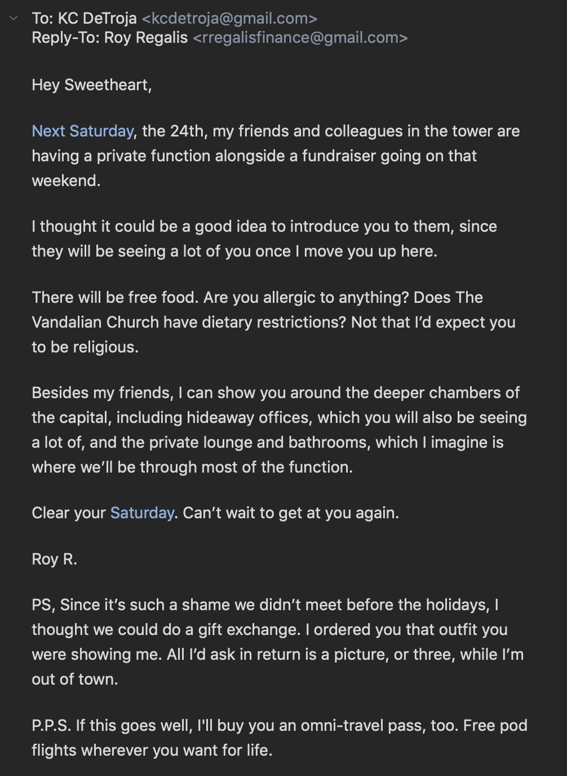This screenshot has width=567, height=776.
Task: Click the recipient name KC DeTroja
Action: [98, 18]
